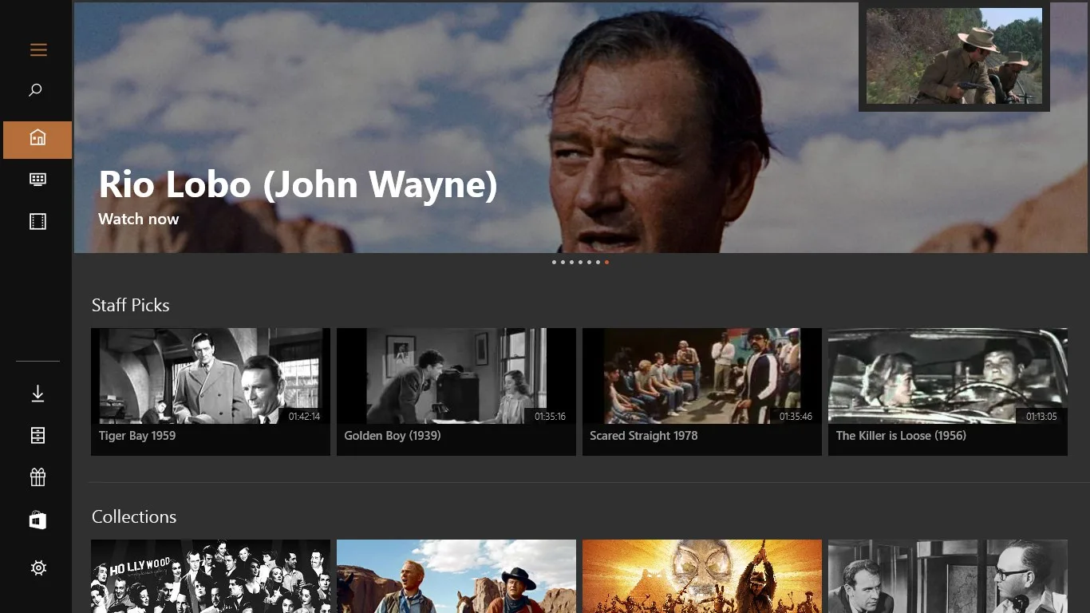Image resolution: width=1090 pixels, height=613 pixels.
Task: Select the first carousel page dot
Action: click(554, 262)
